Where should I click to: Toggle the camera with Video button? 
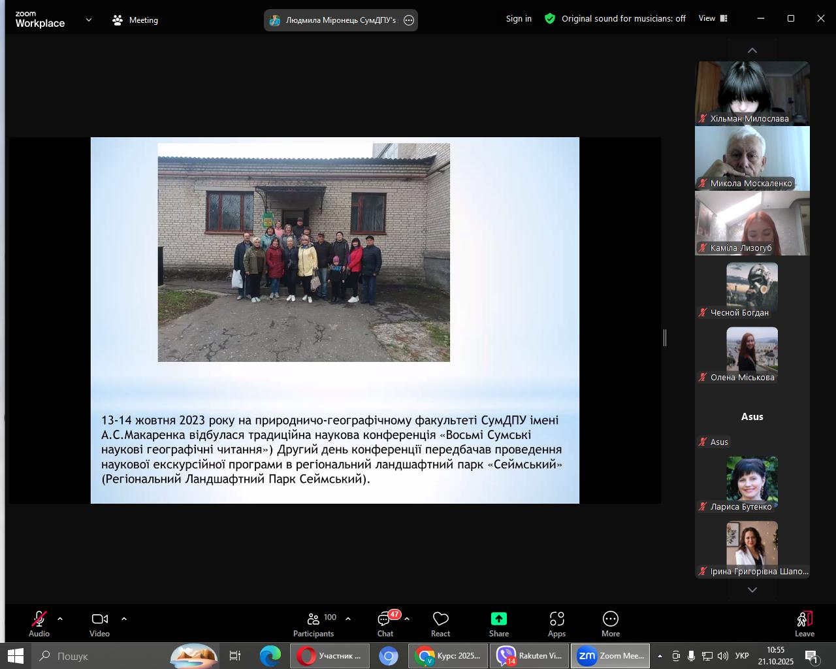coord(99,623)
